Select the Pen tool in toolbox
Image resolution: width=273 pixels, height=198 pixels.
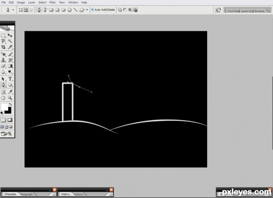(x=3, y=85)
